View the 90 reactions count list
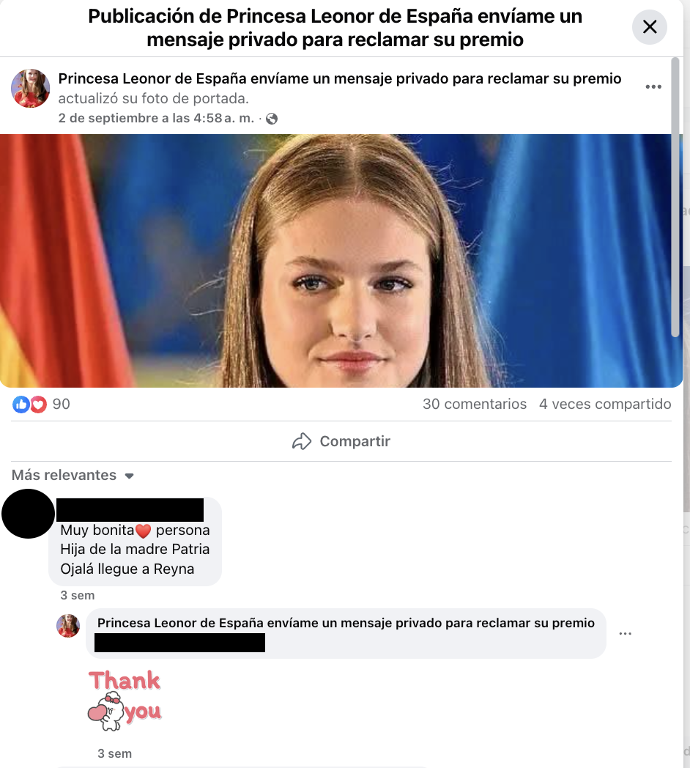This screenshot has width=690, height=768. tap(62, 404)
